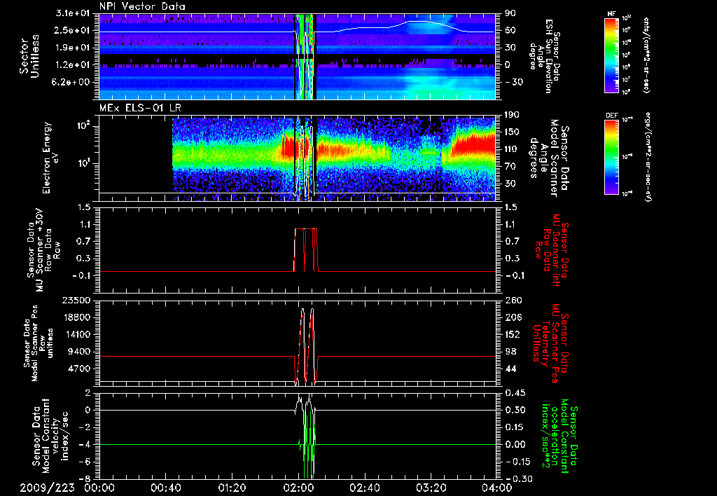Click the "-0.30" acceleration tick label
Viewport: 717px width, 496px height.
click(519, 479)
